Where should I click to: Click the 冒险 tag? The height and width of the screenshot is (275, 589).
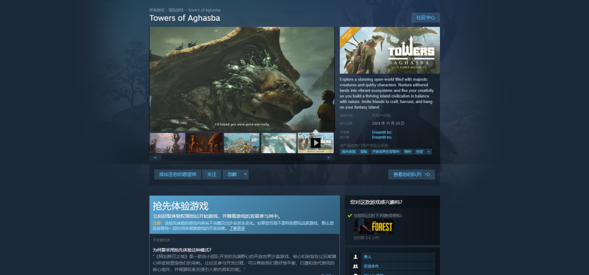click(x=364, y=152)
